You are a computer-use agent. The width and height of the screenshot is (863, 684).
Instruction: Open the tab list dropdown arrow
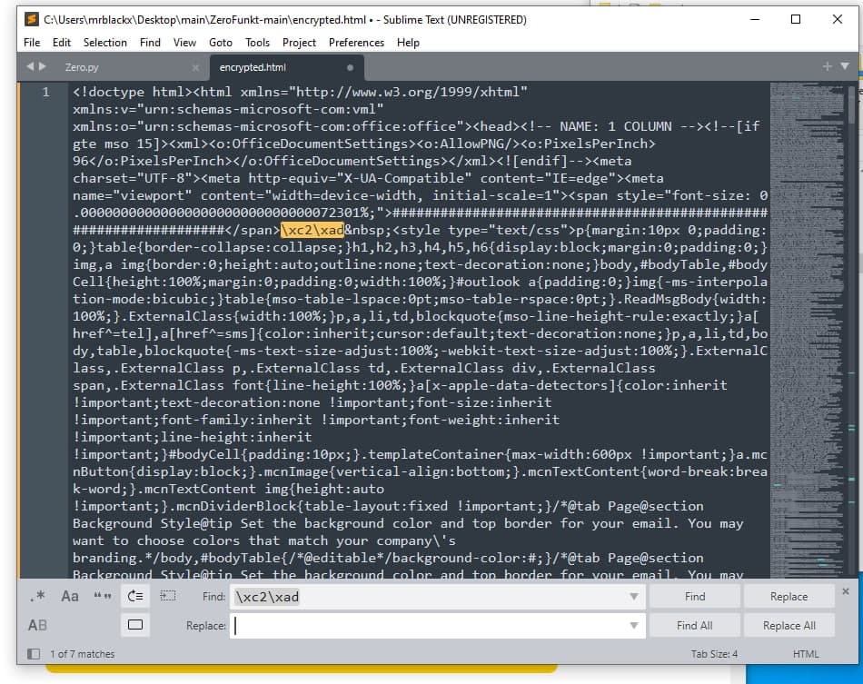[845, 66]
